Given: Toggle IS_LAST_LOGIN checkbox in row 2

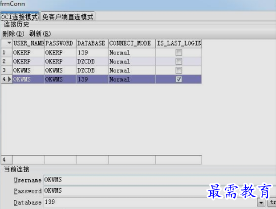Looking at the screenshot, I should pyautogui.click(x=179, y=61).
